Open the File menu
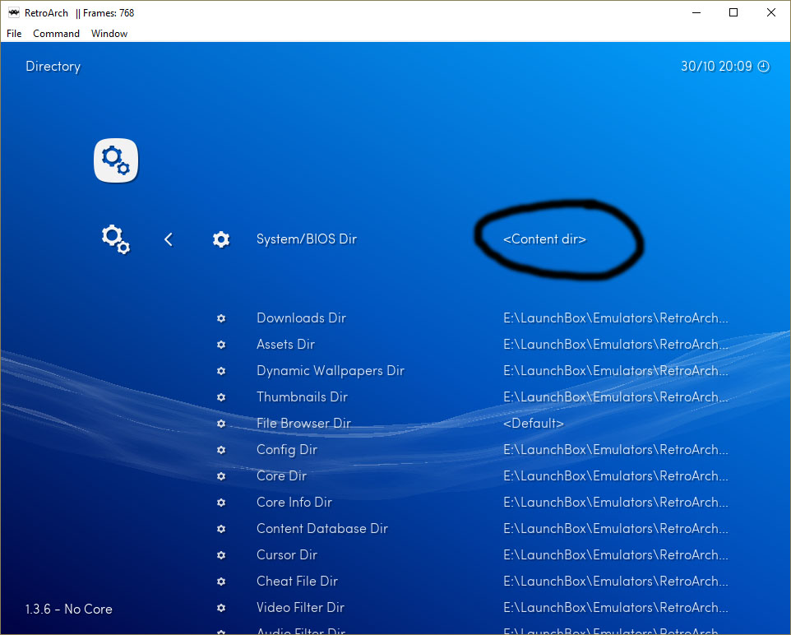This screenshot has height=635, width=791. click(x=14, y=34)
